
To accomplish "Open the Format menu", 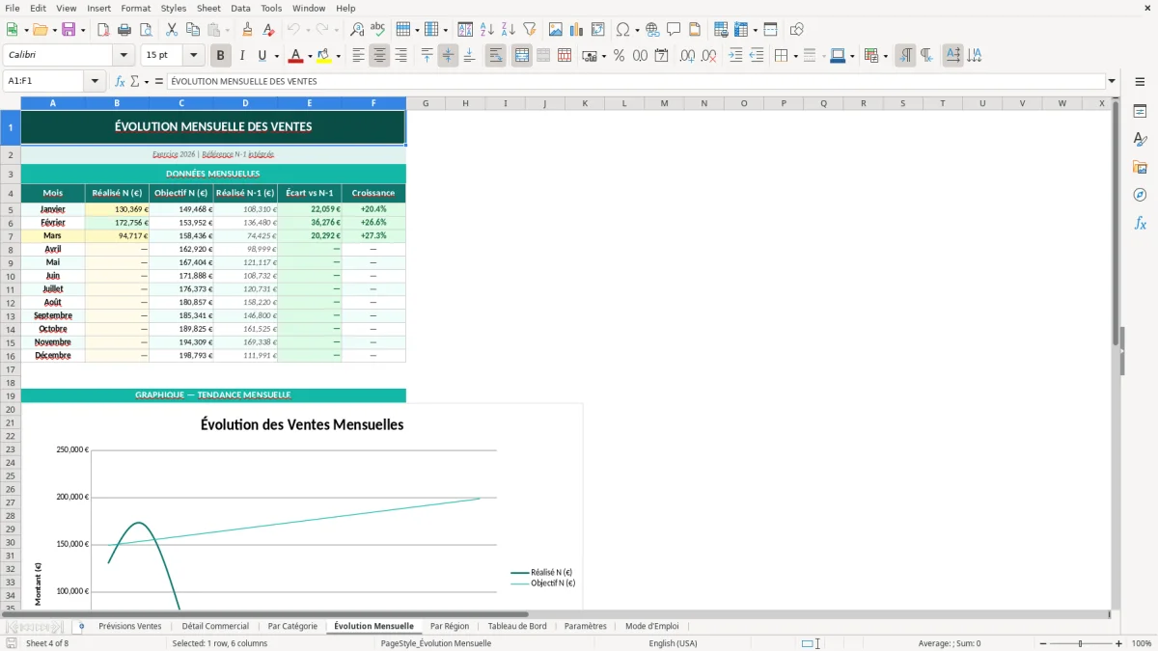I will click(x=136, y=8).
